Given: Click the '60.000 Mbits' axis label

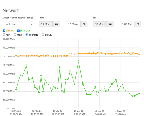Looking at the screenshot, I should pyautogui.click(x=9, y=56).
